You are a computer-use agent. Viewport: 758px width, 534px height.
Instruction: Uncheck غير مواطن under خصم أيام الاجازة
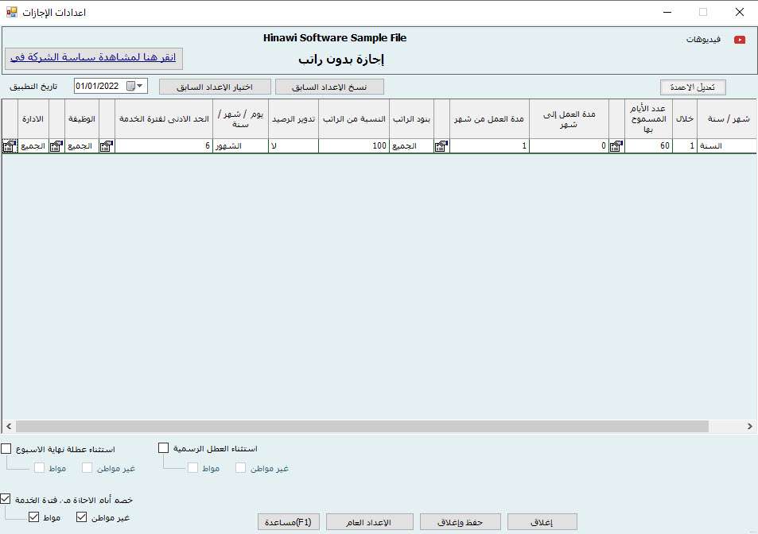pyautogui.click(x=82, y=517)
